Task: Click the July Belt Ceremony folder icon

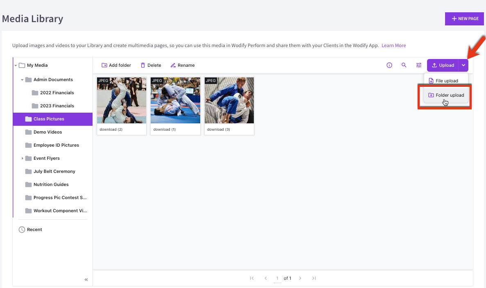Action: [29, 171]
